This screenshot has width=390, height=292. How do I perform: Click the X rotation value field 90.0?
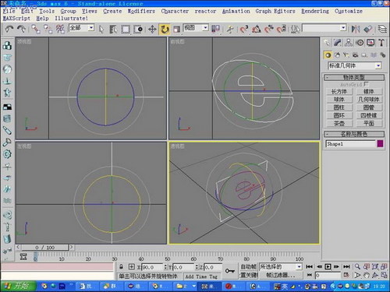click(x=152, y=267)
